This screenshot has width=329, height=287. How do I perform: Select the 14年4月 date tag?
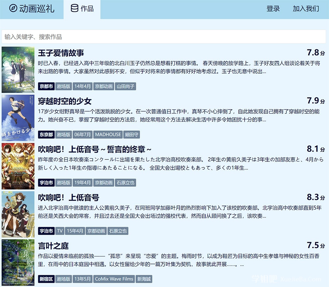83,86
